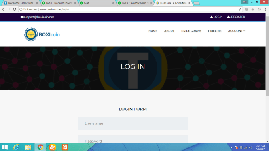Switch to Freelancer Online Jobs tab
Screen dimensions: 269x151
pos(21,3)
